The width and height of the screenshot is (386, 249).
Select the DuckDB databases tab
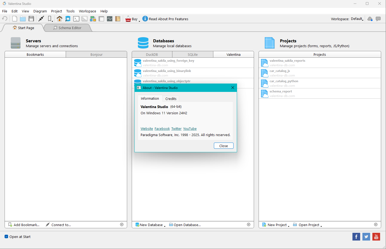[x=152, y=54]
